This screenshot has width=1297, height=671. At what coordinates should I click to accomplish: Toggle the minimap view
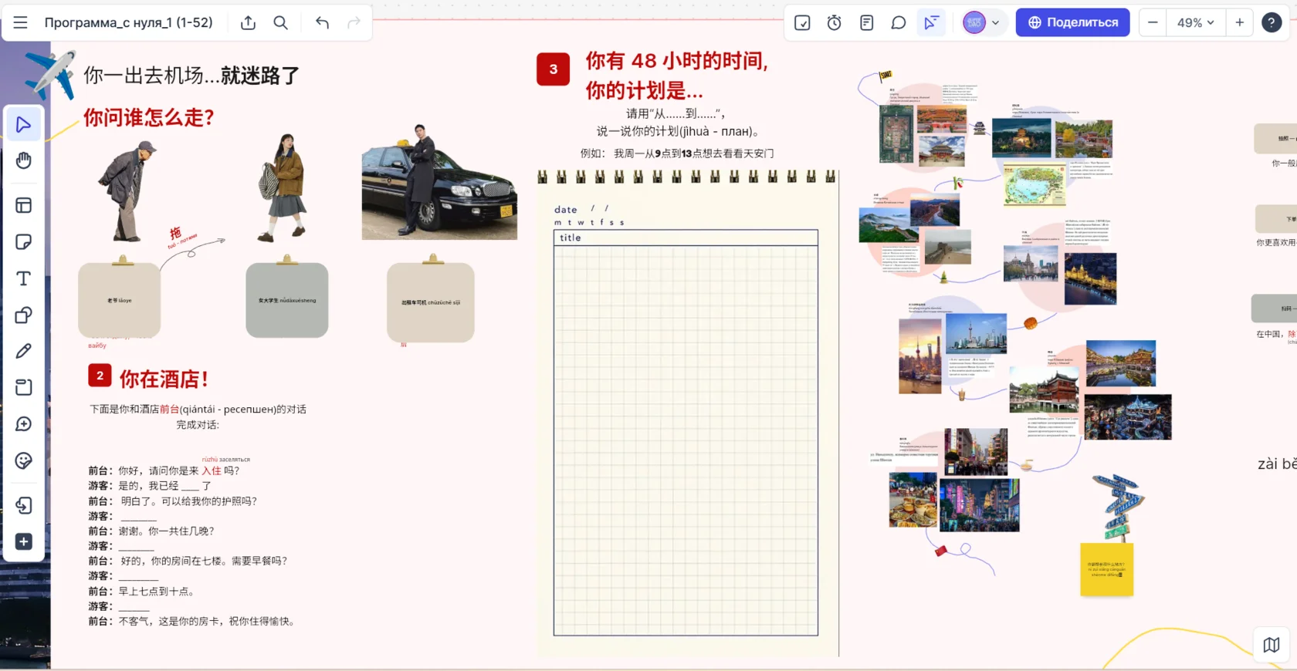point(1271,644)
